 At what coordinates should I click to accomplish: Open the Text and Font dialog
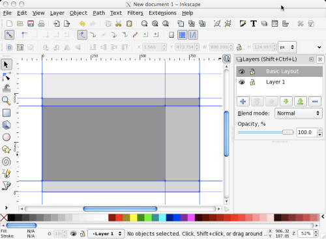(254, 23)
